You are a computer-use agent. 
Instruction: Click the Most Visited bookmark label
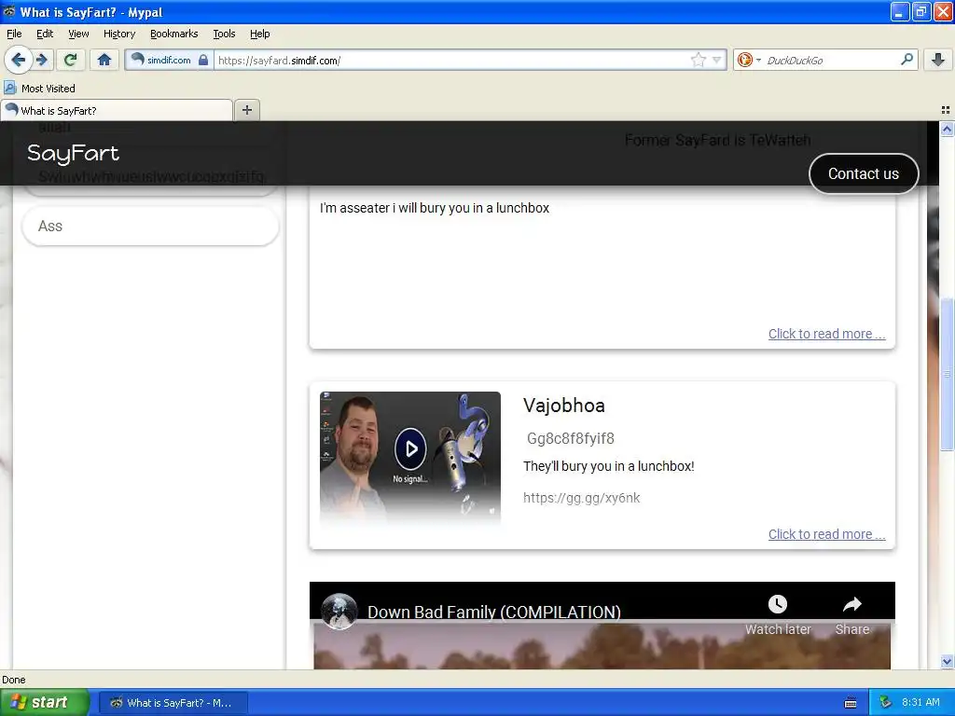[48, 89]
